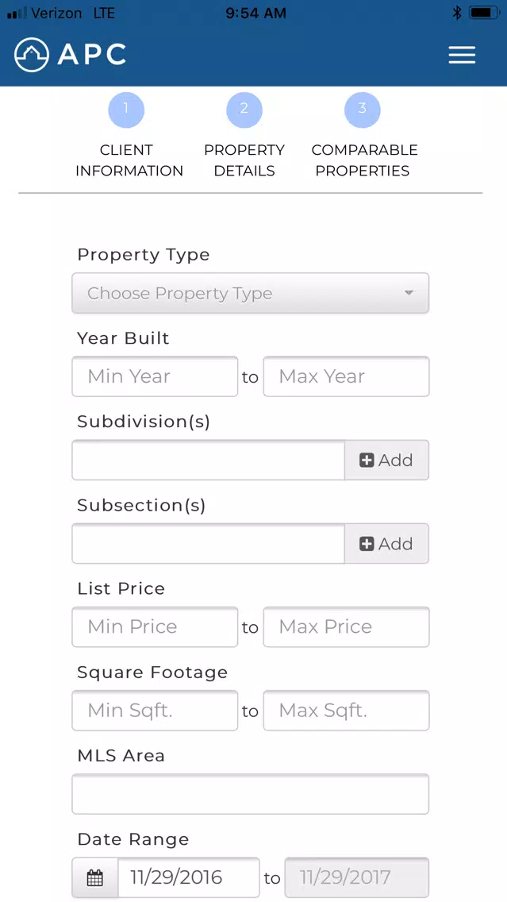Focus the Min Year field
The width and height of the screenshot is (507, 902).
click(156, 376)
